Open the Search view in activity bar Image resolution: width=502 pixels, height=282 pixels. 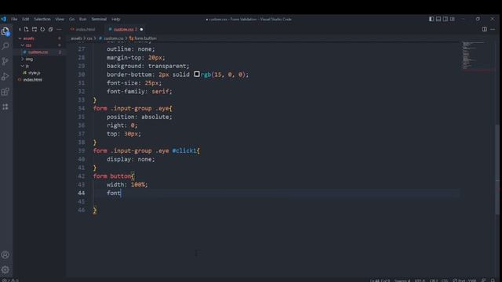(x=5, y=46)
